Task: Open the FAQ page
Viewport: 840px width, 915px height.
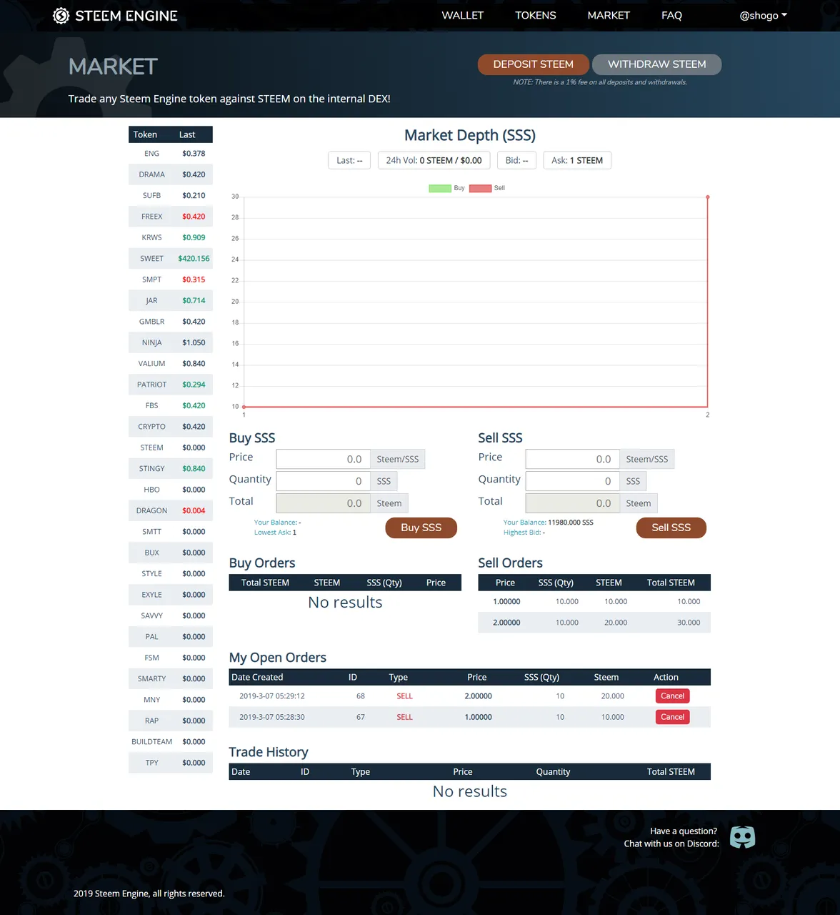Action: (x=671, y=16)
